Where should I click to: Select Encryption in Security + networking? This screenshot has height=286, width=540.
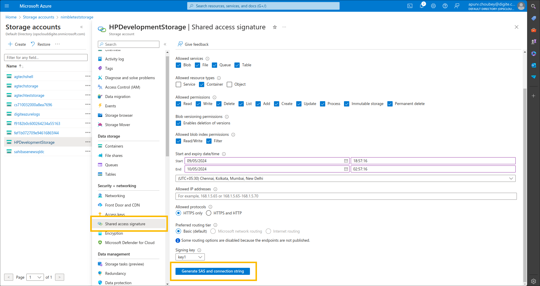[114, 233]
